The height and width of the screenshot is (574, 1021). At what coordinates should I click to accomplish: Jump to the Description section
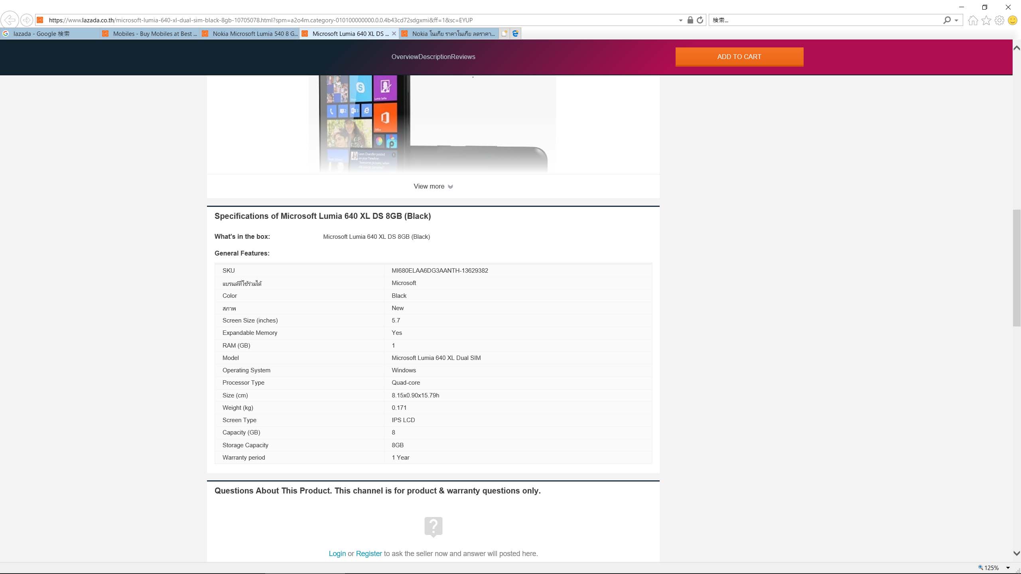pos(434,57)
